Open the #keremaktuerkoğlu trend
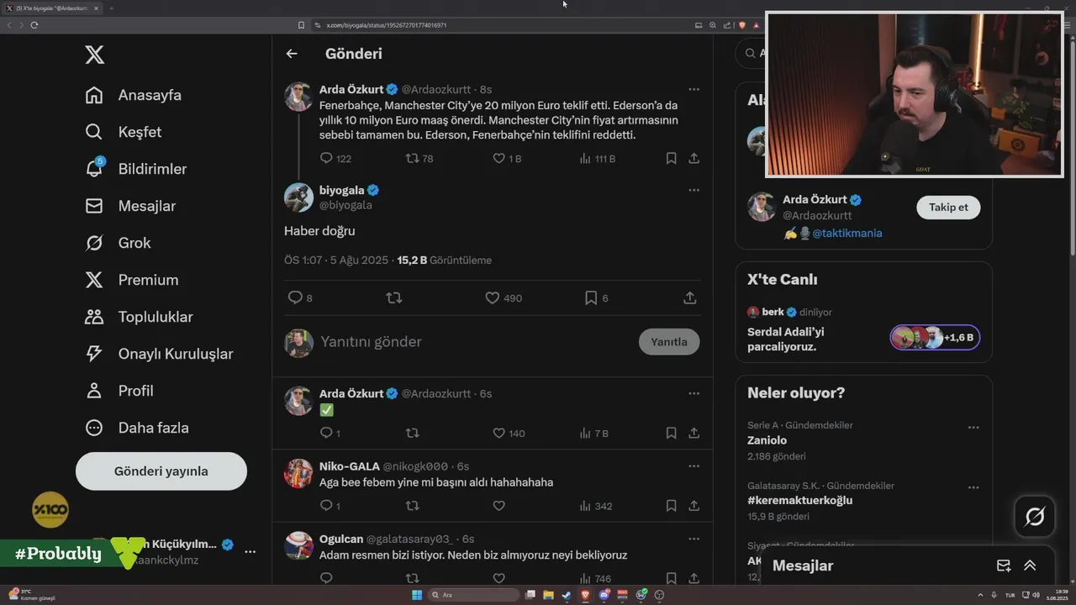This screenshot has width=1076, height=605. 799,501
